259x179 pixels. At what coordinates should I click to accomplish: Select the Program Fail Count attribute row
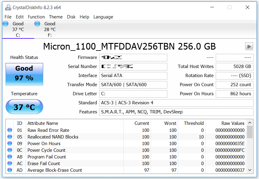click(126, 157)
